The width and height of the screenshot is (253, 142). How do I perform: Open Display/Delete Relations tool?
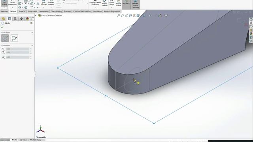pos(95,3)
